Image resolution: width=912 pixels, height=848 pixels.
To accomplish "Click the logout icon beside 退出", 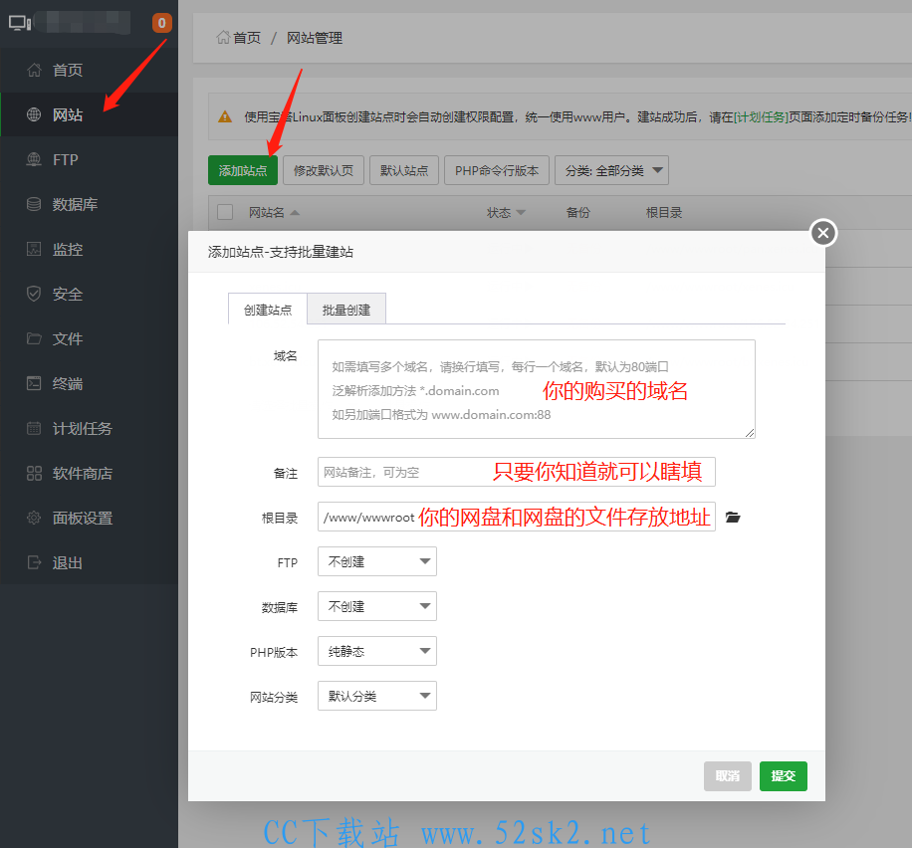I will (34, 562).
